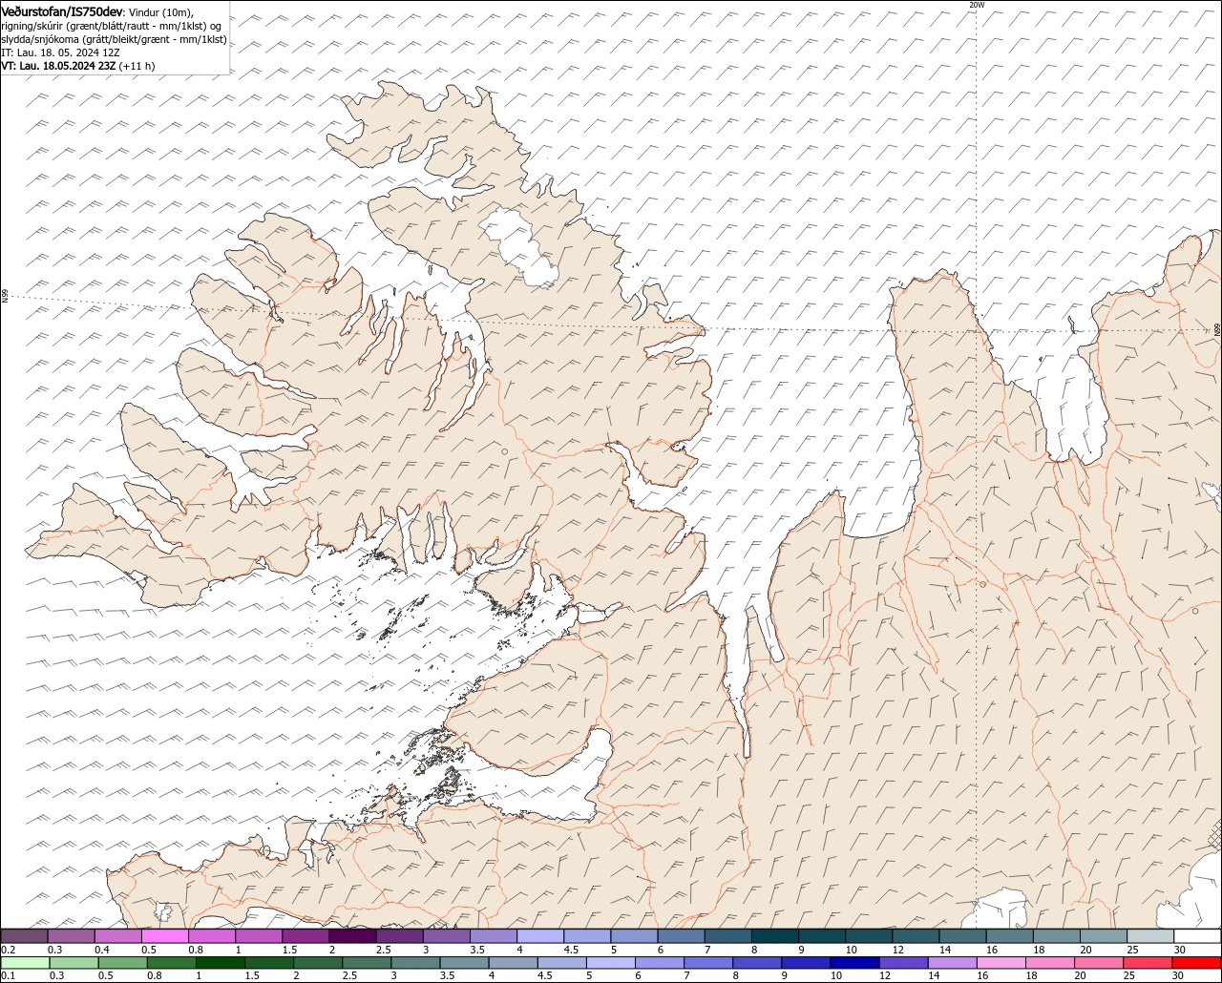Click the pale grey 25 swatch in the upper legend row

pos(1151,936)
